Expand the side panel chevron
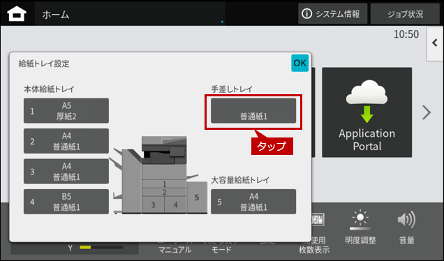The height and width of the screenshot is (261, 444). click(435, 43)
